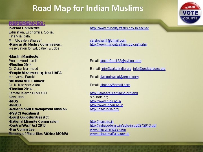This screenshot has height=152, width=203.
Task: Open the http://ncm.nic.in link
Action: click(x=102, y=122)
